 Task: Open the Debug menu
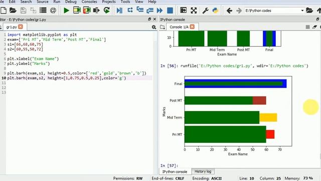tap(71, 2)
